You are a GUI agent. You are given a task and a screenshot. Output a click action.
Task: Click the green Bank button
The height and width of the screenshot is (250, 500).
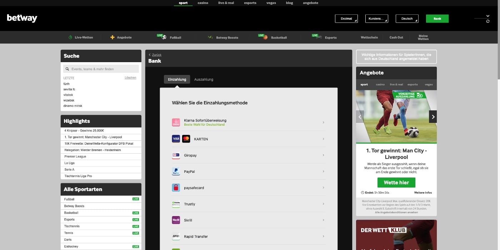[x=437, y=19]
